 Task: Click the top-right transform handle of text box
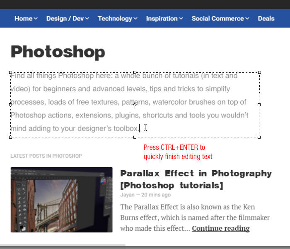259,72
